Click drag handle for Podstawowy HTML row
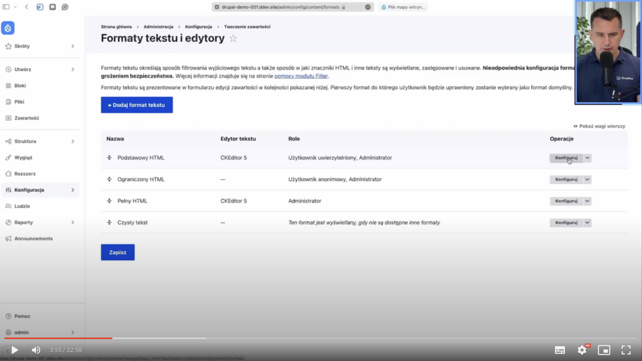The width and height of the screenshot is (642, 361). [109, 158]
